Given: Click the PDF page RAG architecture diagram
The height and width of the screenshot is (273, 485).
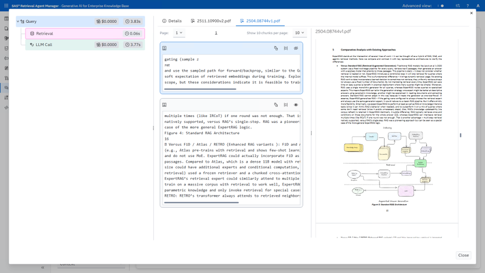Looking at the screenshot, I should point(387,164).
